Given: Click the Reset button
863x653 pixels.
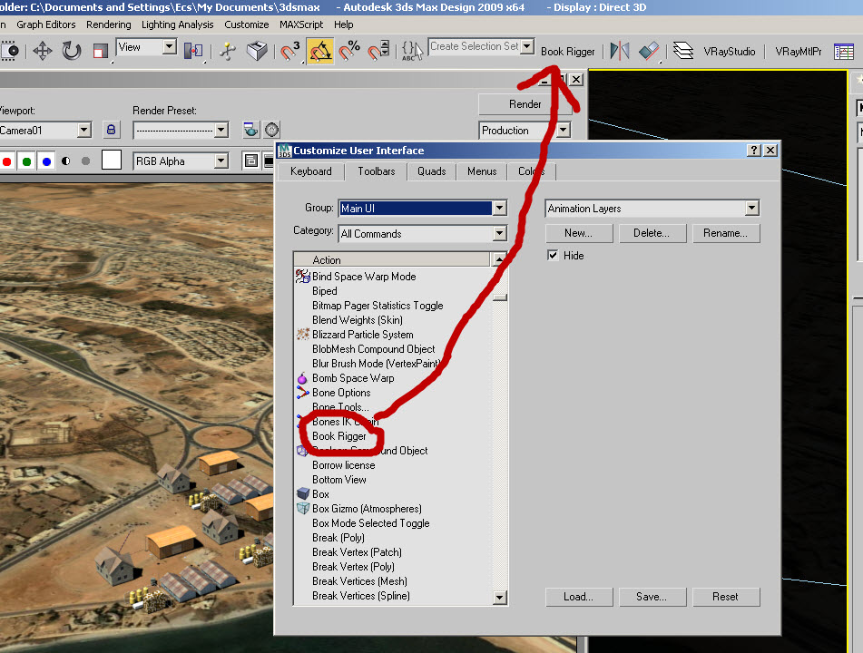Looking at the screenshot, I should [725, 597].
